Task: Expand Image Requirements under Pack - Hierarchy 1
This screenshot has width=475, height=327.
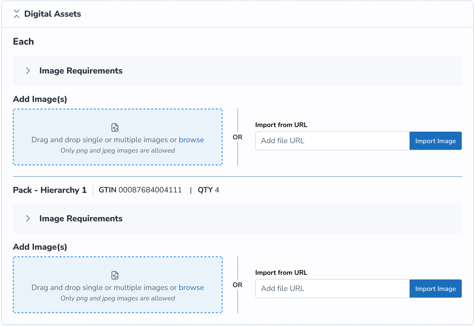Action: [28, 219]
